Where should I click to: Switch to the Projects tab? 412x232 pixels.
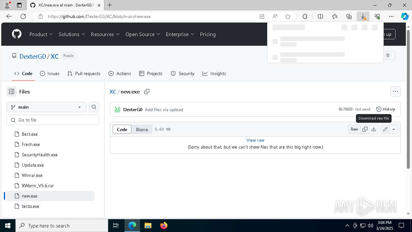(151, 73)
